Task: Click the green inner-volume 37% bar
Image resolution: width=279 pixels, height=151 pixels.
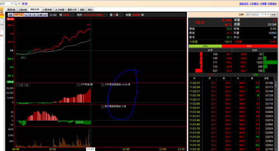Action: click(205, 46)
